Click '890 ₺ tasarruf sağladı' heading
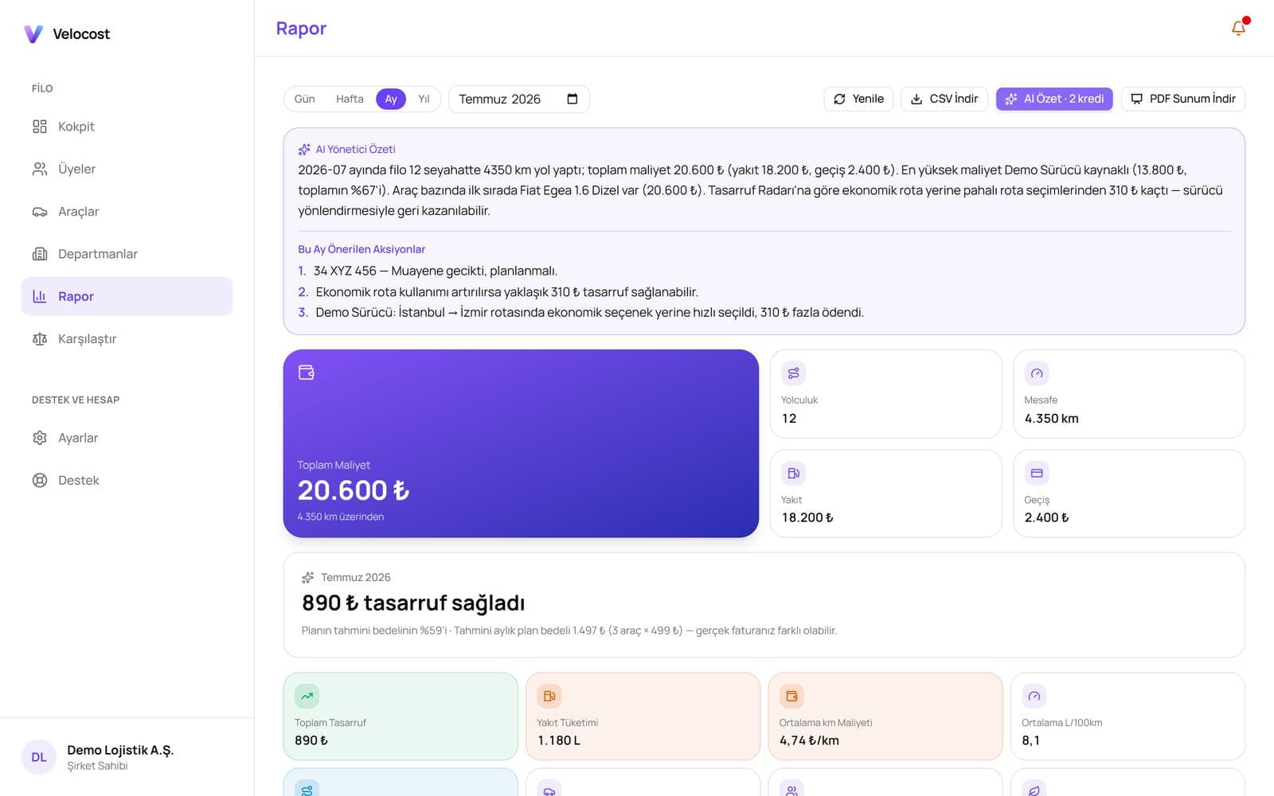 tap(413, 603)
